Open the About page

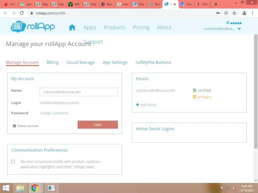coord(164,27)
